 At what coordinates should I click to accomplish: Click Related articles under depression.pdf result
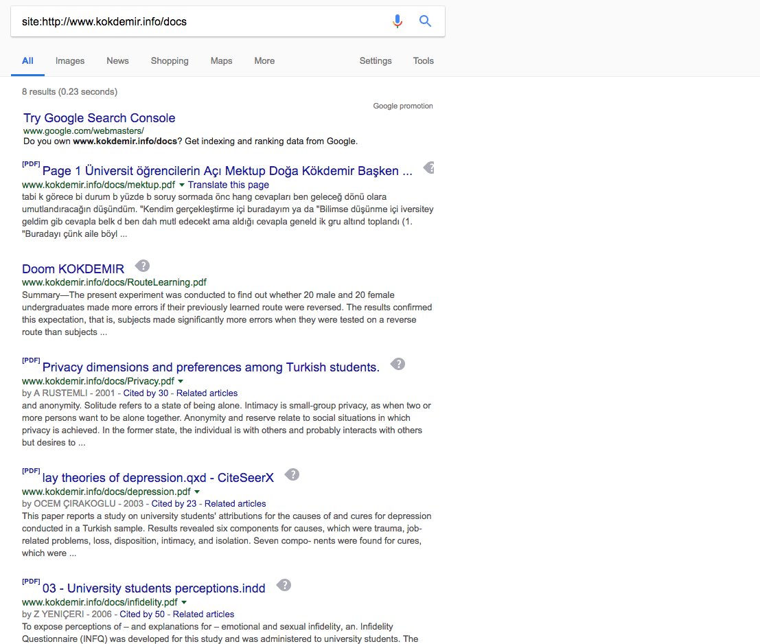pyautogui.click(x=235, y=503)
